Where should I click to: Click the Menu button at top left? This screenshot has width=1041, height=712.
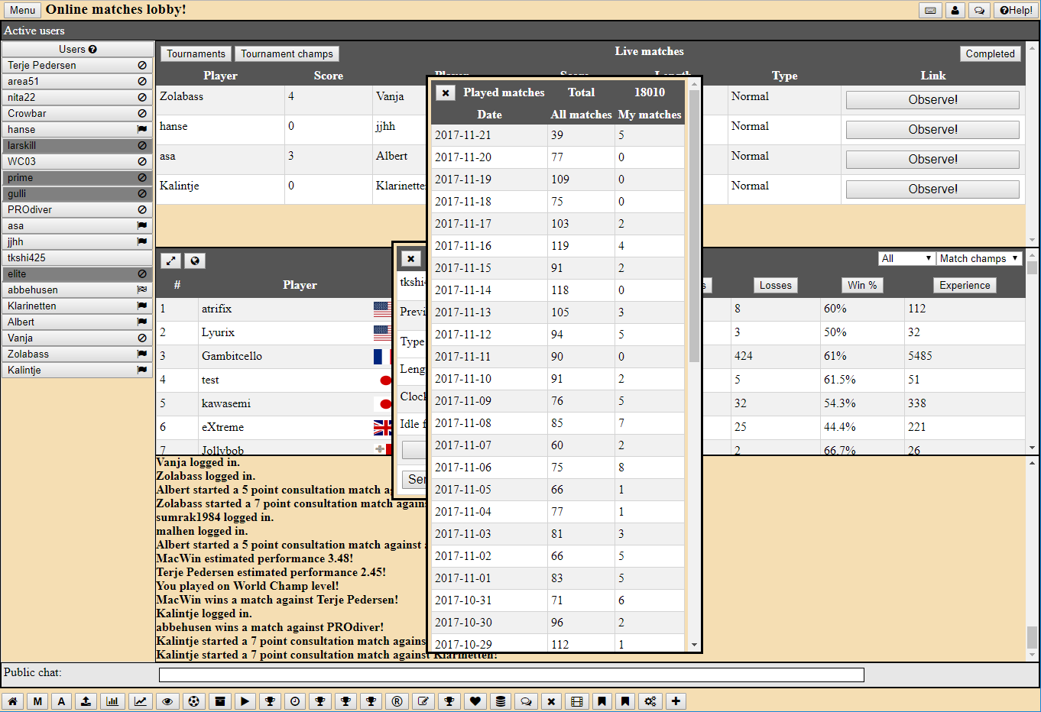coord(22,10)
